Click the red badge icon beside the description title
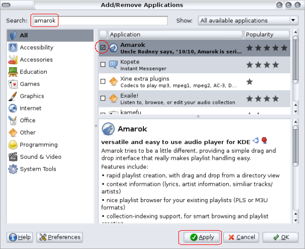The image size is (305, 249). [x=264, y=140]
